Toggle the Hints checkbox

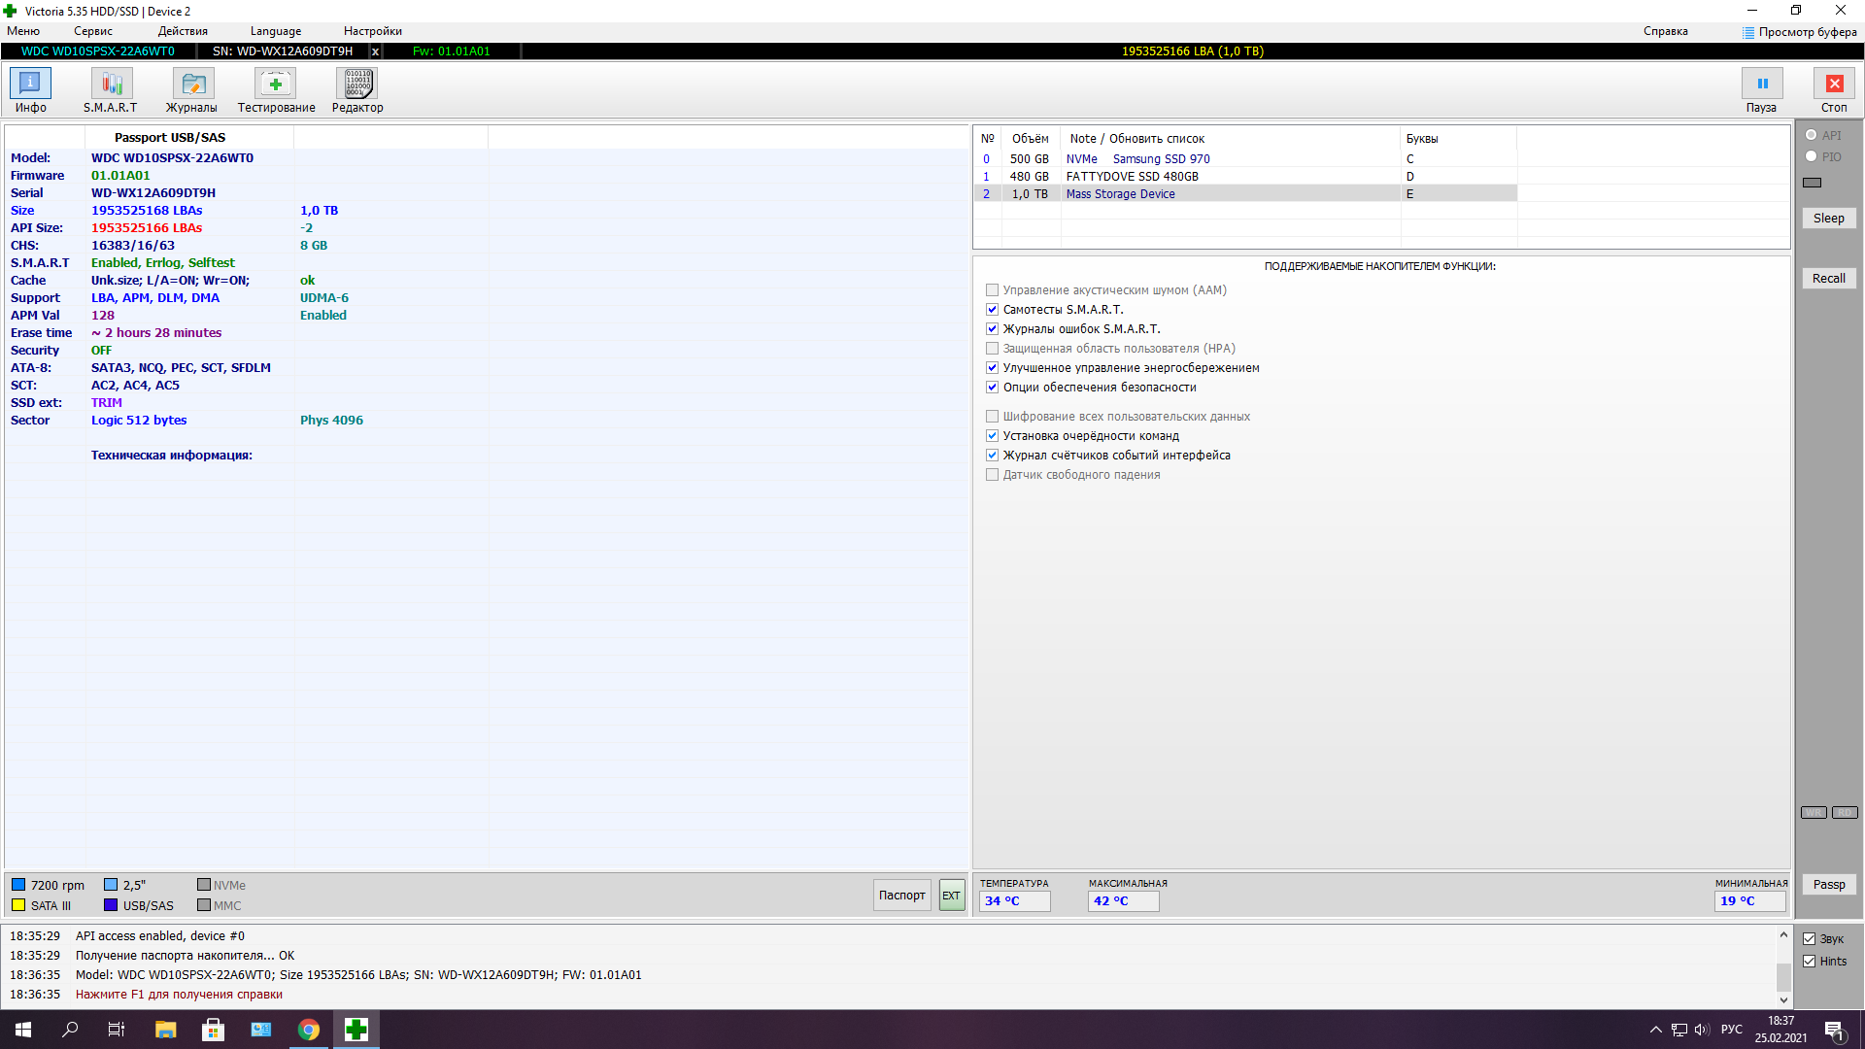pos(1809,962)
